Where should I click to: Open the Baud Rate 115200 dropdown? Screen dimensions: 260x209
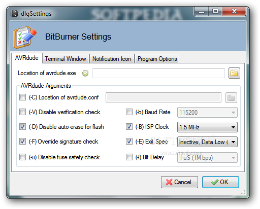tap(207, 112)
